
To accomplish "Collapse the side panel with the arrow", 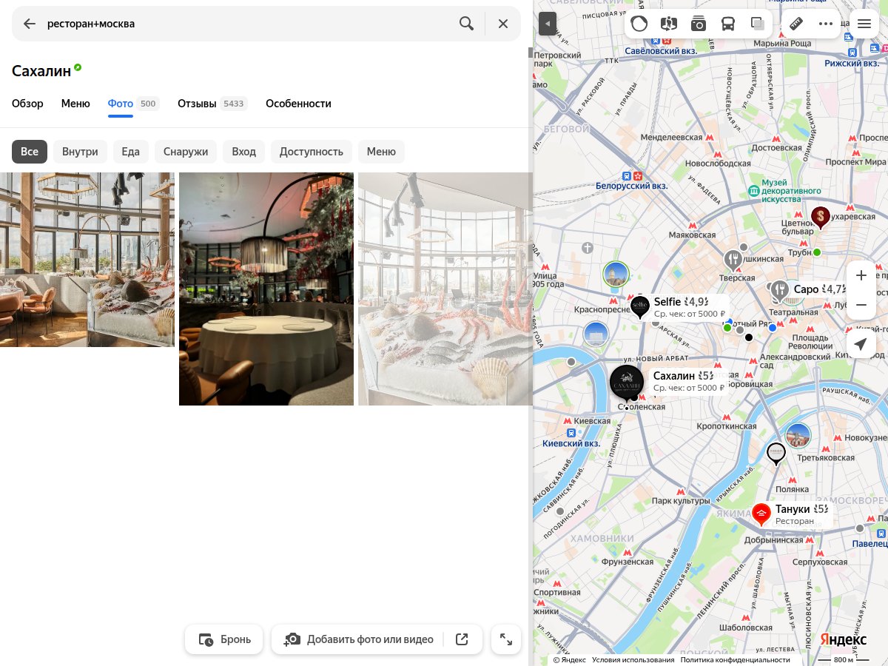I will click(548, 24).
